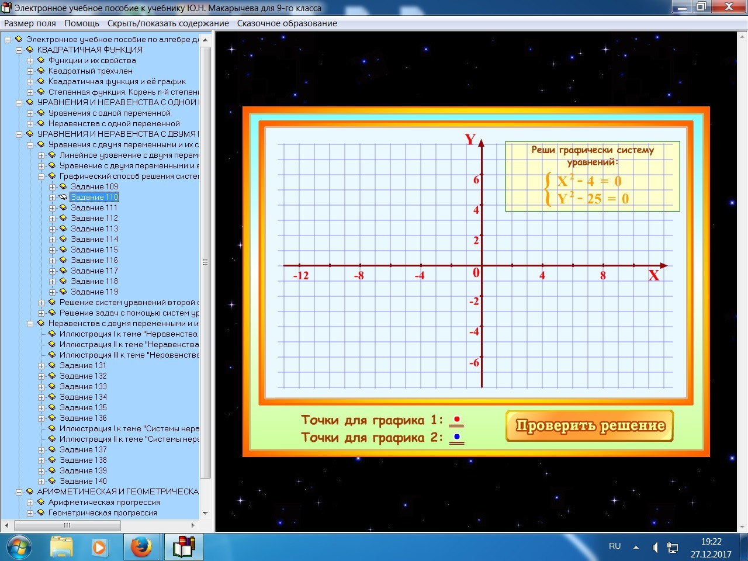748x561 pixels.
Task: Open the Помощь menu
Action: point(82,23)
